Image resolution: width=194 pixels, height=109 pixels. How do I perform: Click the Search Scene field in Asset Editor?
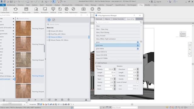68,24
